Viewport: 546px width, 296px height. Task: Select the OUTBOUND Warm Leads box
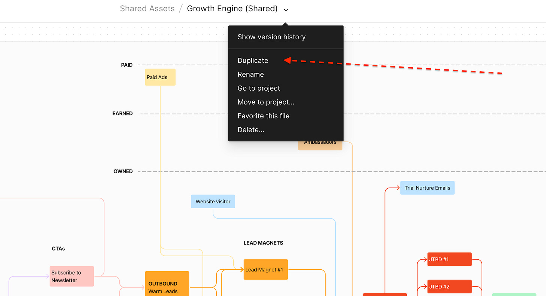(167, 284)
